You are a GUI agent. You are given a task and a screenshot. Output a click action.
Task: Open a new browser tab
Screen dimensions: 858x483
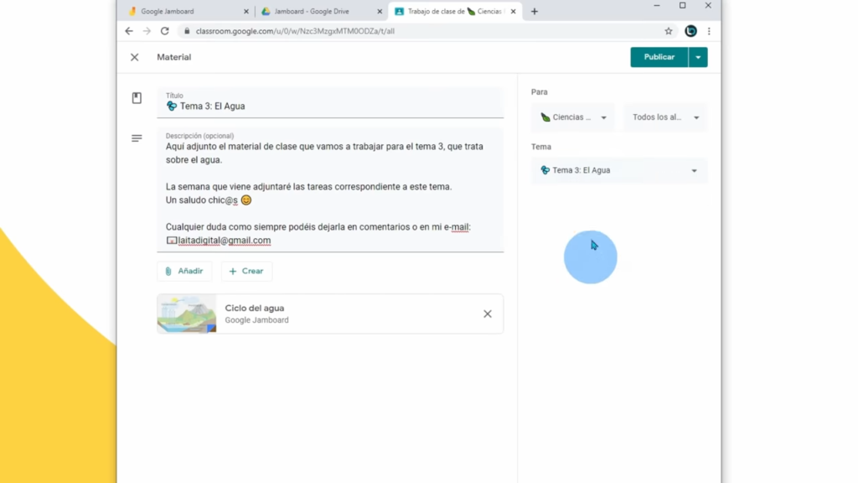[x=535, y=12]
